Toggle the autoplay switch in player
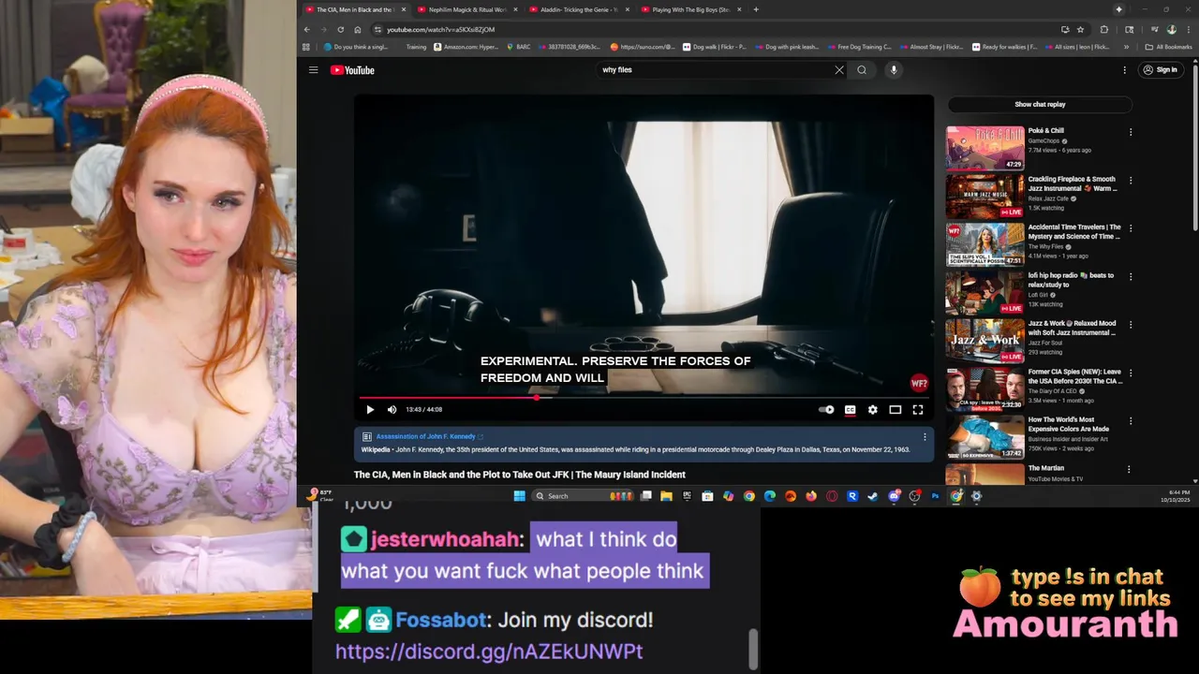 point(826,409)
